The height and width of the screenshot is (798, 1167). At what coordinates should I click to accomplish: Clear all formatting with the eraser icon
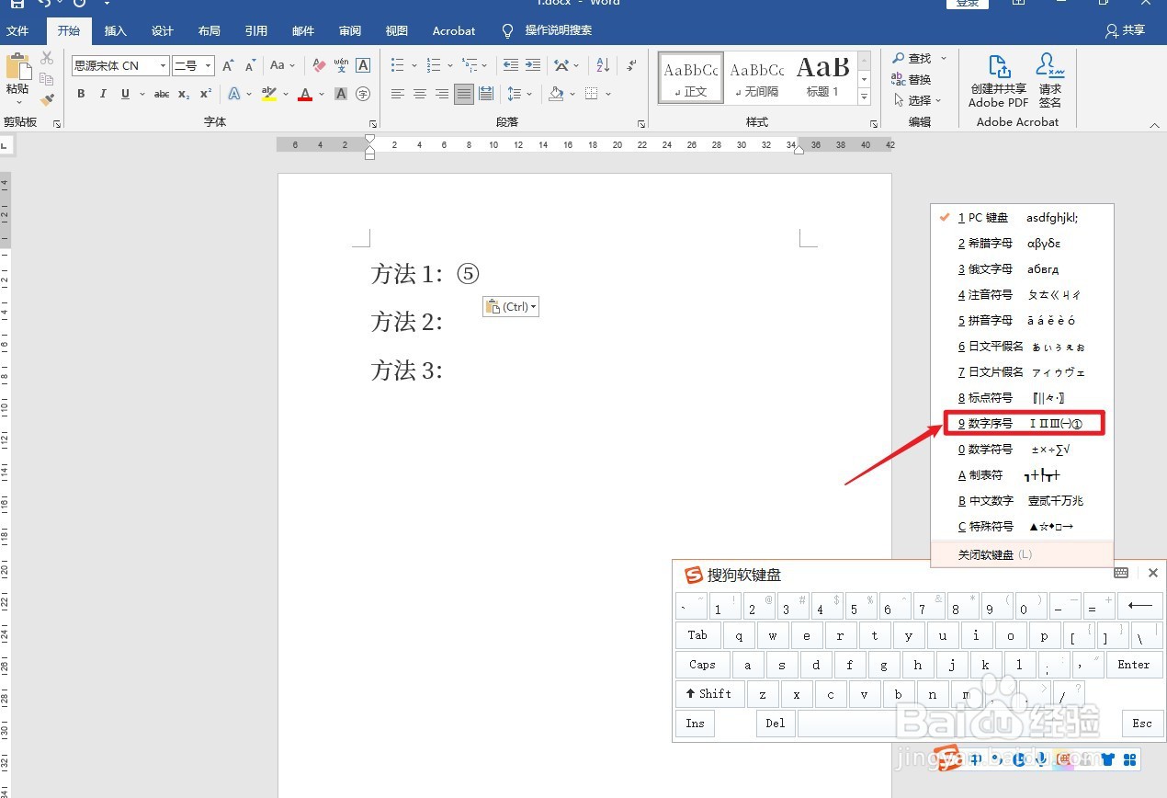[x=319, y=65]
